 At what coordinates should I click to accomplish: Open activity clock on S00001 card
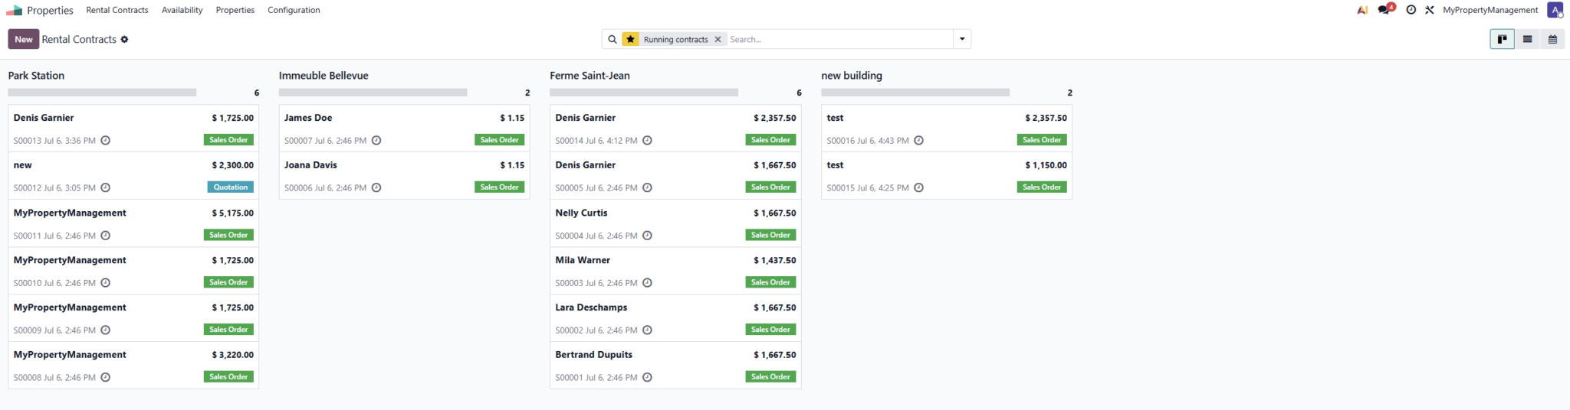[647, 378]
